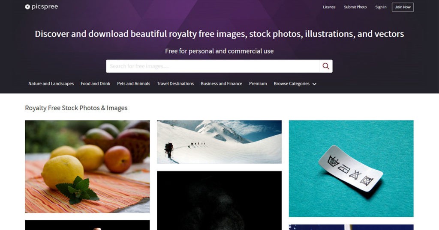This screenshot has width=439, height=230.
Task: Open the dark black photo thumbnail
Action: pos(219,201)
